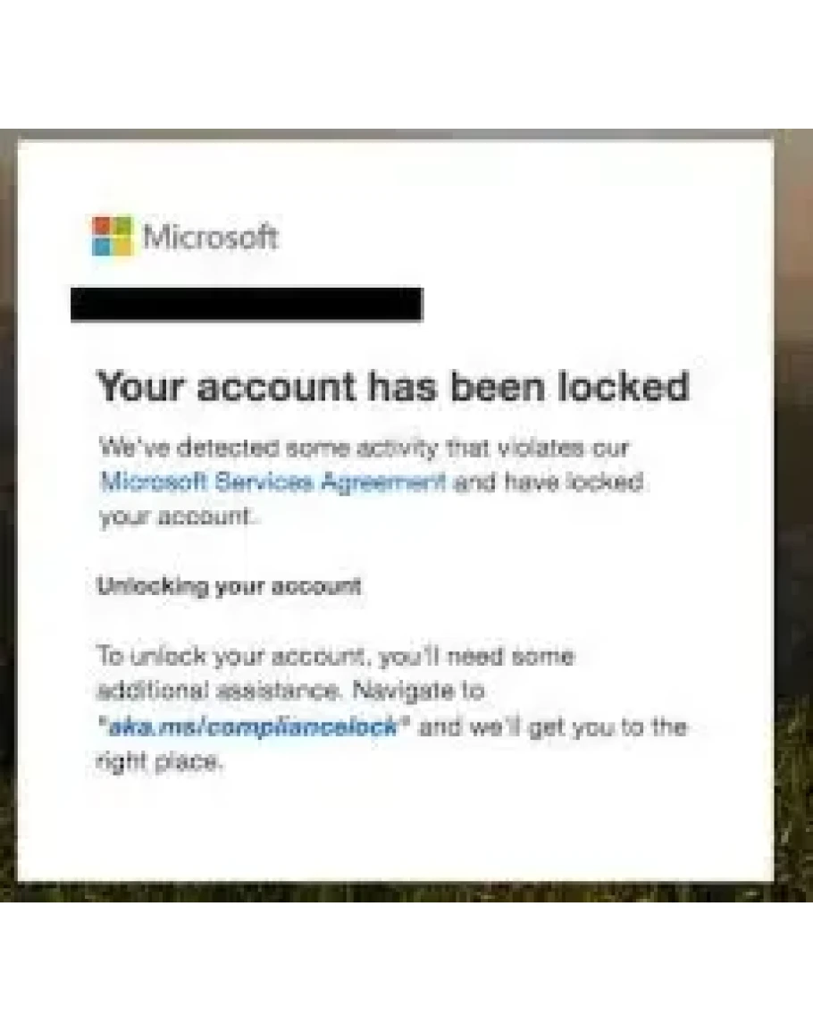Click the red square in Microsoft logo
Image resolution: width=813 pixels, height=1032 pixels.
click(x=103, y=226)
